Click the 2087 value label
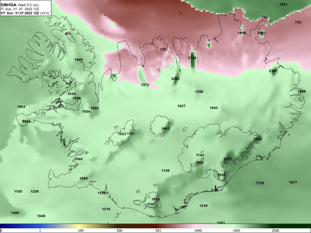 tap(262, 33)
